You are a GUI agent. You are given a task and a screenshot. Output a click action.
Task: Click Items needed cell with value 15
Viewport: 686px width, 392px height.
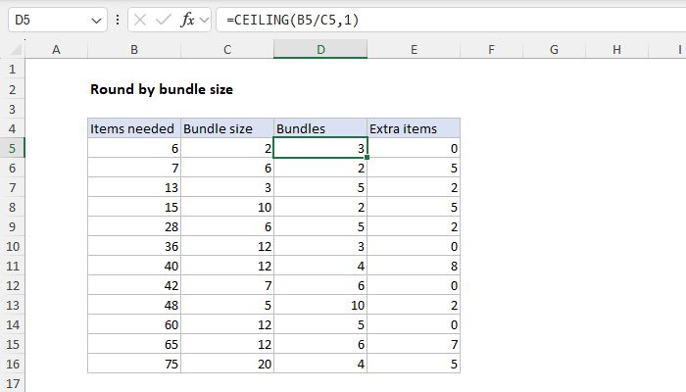tap(134, 207)
